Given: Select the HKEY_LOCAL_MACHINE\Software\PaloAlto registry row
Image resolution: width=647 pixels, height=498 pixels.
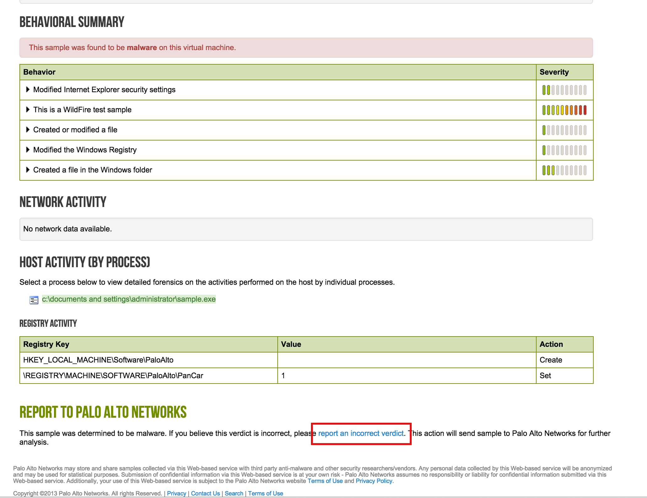Looking at the screenshot, I should tap(98, 360).
